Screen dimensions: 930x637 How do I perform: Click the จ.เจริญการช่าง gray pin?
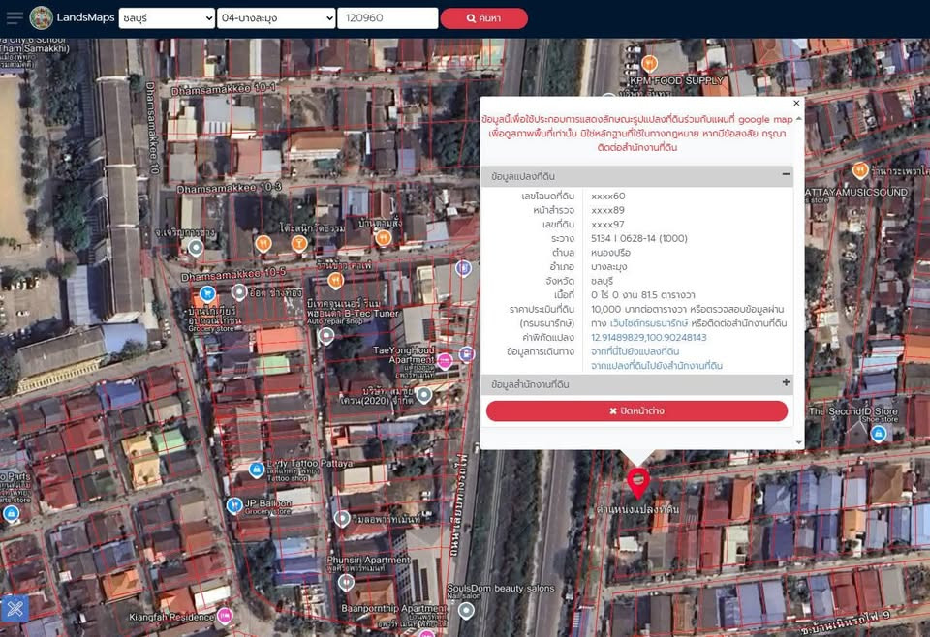(196, 248)
